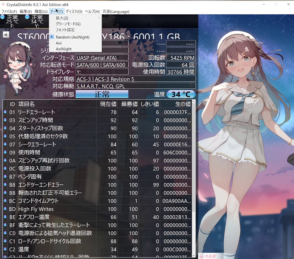Click blue health orb for drive F:
Viewport: 294px width, 259px height.
pyautogui.click(x=2, y=17)
